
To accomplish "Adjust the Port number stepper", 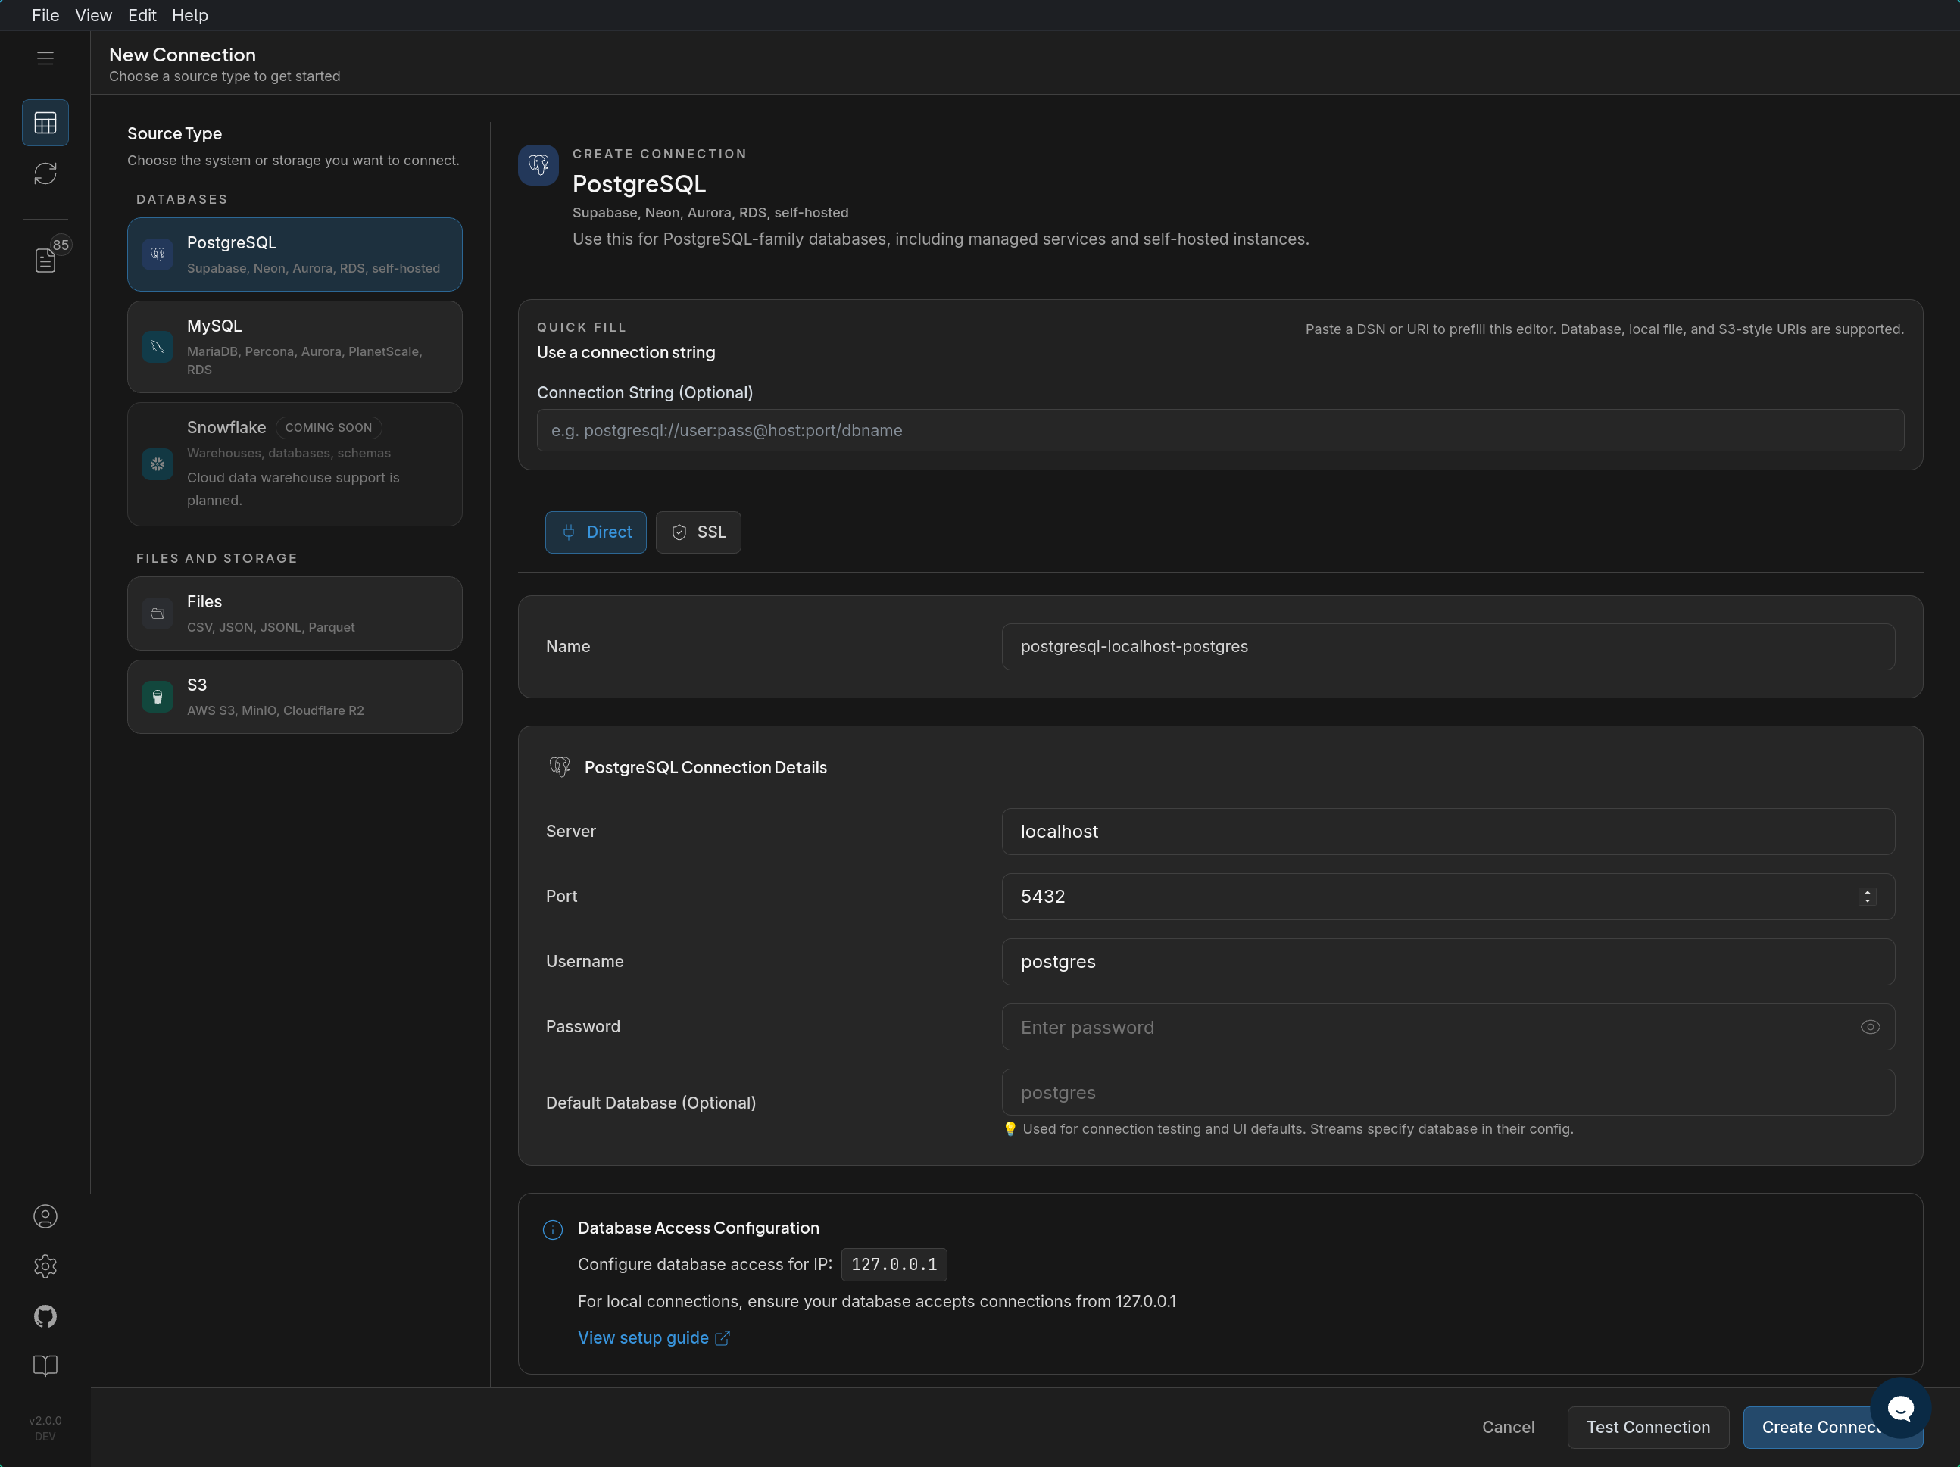I will pos(1867,897).
